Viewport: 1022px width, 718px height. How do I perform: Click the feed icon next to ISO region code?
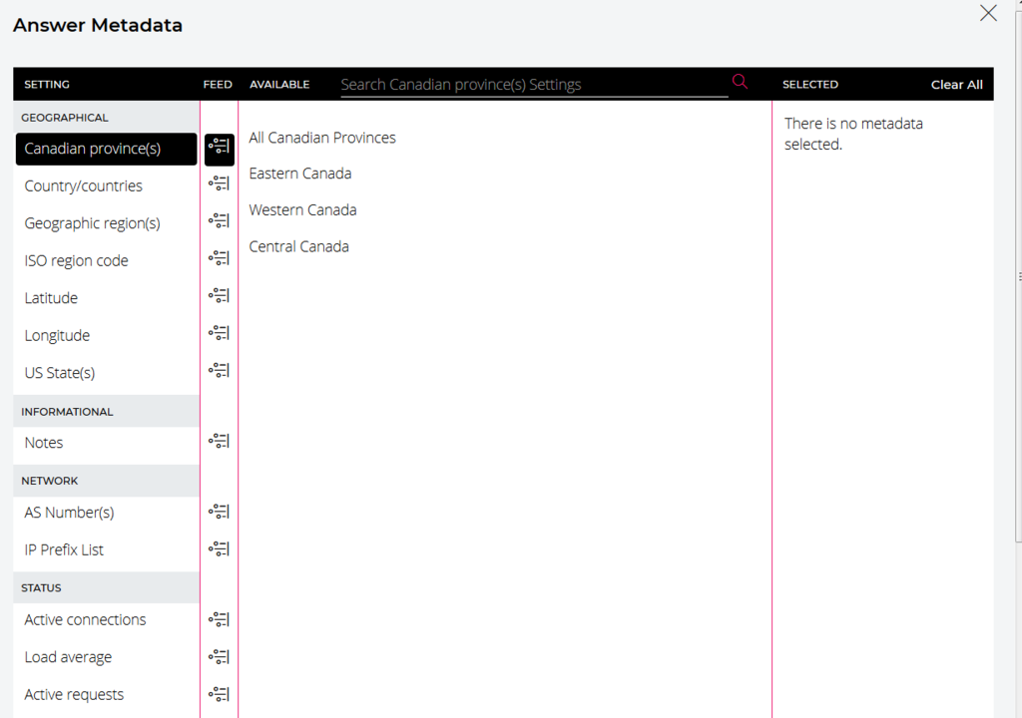coord(219,258)
